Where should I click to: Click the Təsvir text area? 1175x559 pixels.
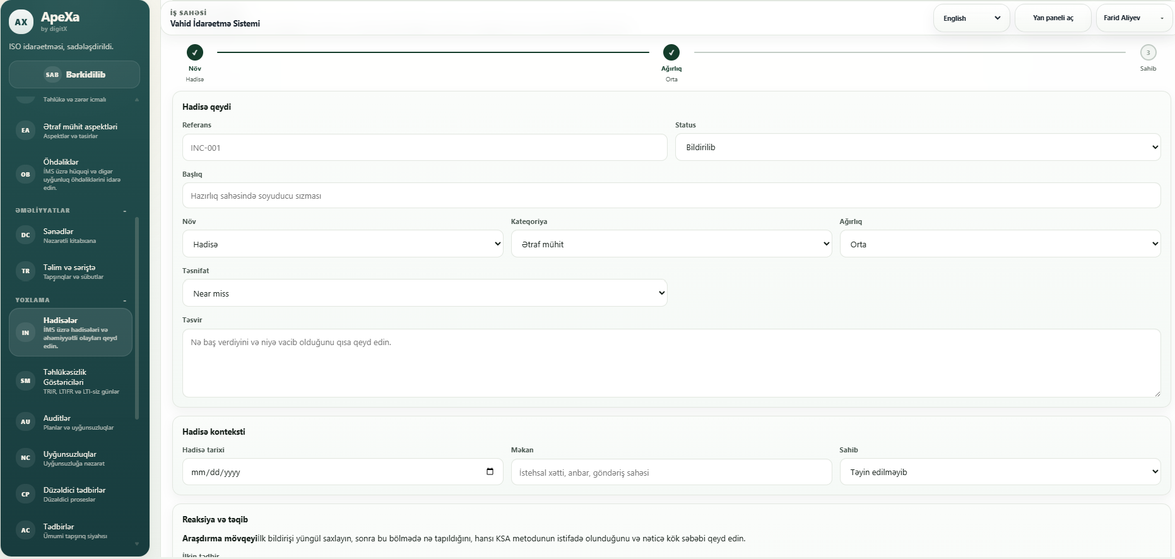click(671, 363)
